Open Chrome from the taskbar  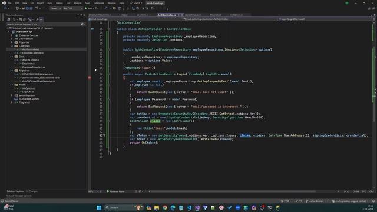pos(165,207)
